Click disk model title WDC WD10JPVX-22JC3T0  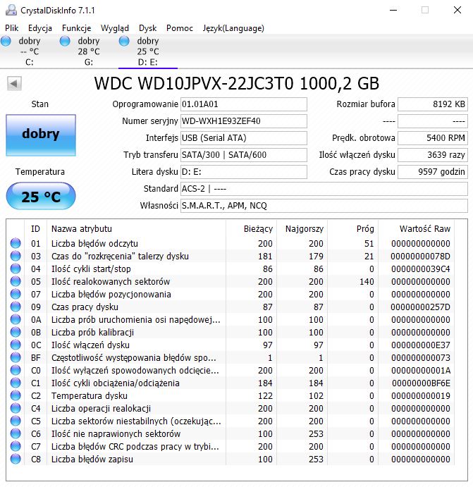[194, 83]
